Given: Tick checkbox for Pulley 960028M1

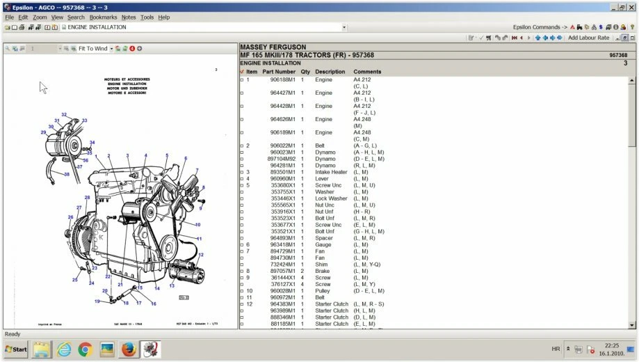Looking at the screenshot, I should pos(242,291).
